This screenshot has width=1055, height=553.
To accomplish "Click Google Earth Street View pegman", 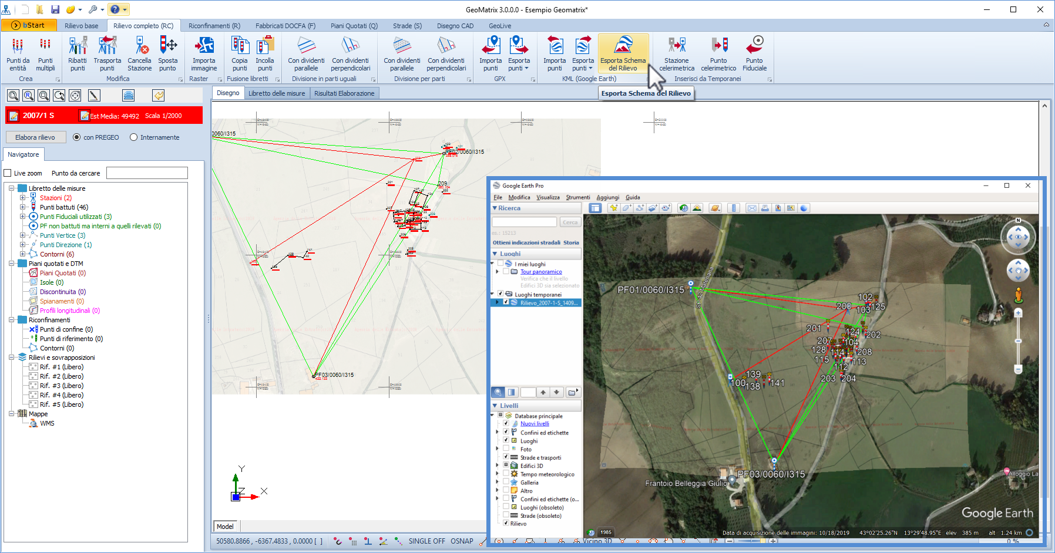I will point(1019,295).
